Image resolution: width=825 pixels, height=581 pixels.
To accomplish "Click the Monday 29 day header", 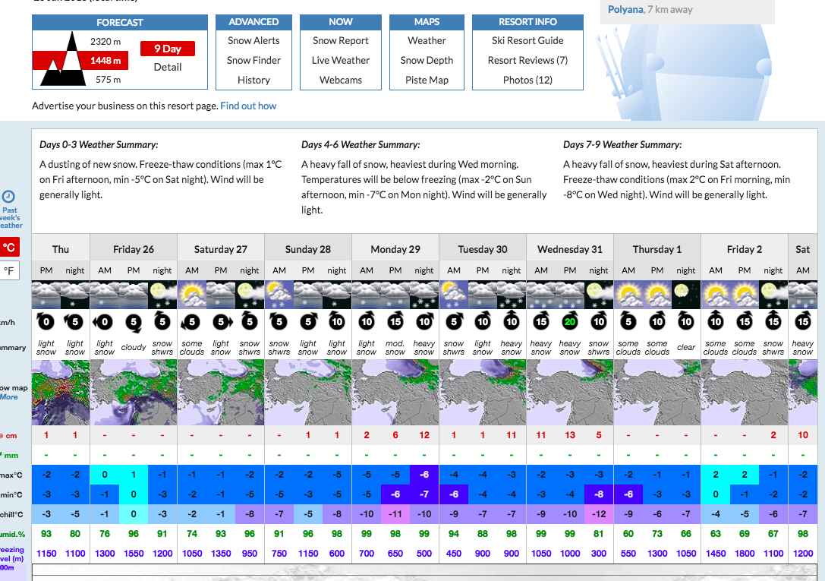I will (395, 249).
